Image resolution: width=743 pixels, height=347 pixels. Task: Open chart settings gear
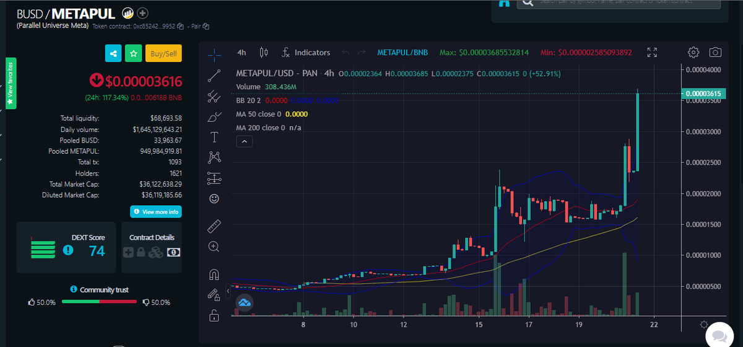(x=694, y=53)
